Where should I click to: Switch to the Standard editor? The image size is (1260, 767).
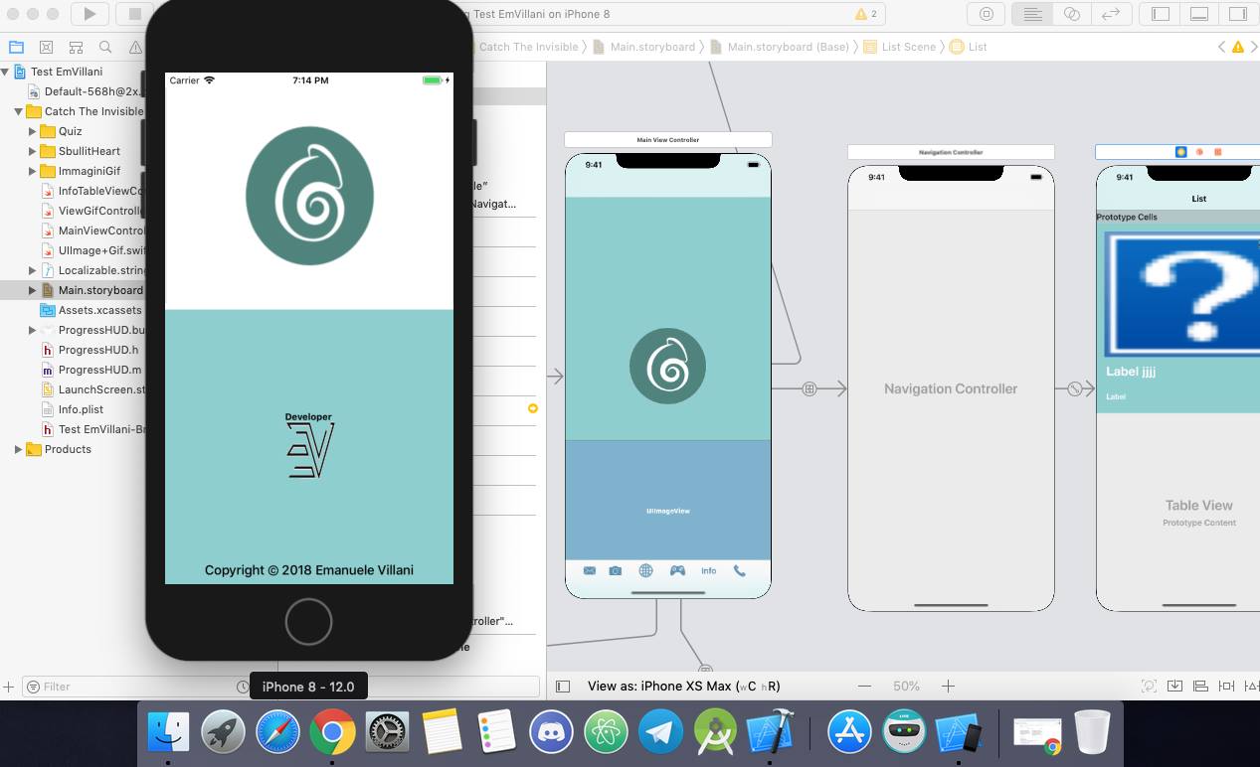(x=1033, y=14)
